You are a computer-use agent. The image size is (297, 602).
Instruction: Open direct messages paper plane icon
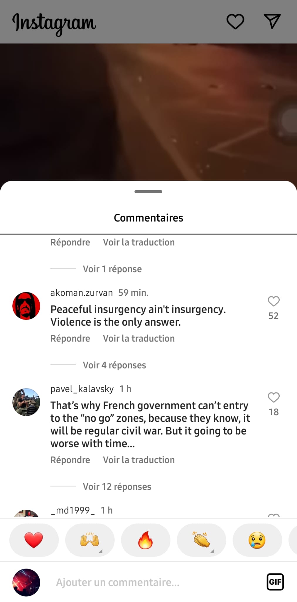tap(272, 21)
